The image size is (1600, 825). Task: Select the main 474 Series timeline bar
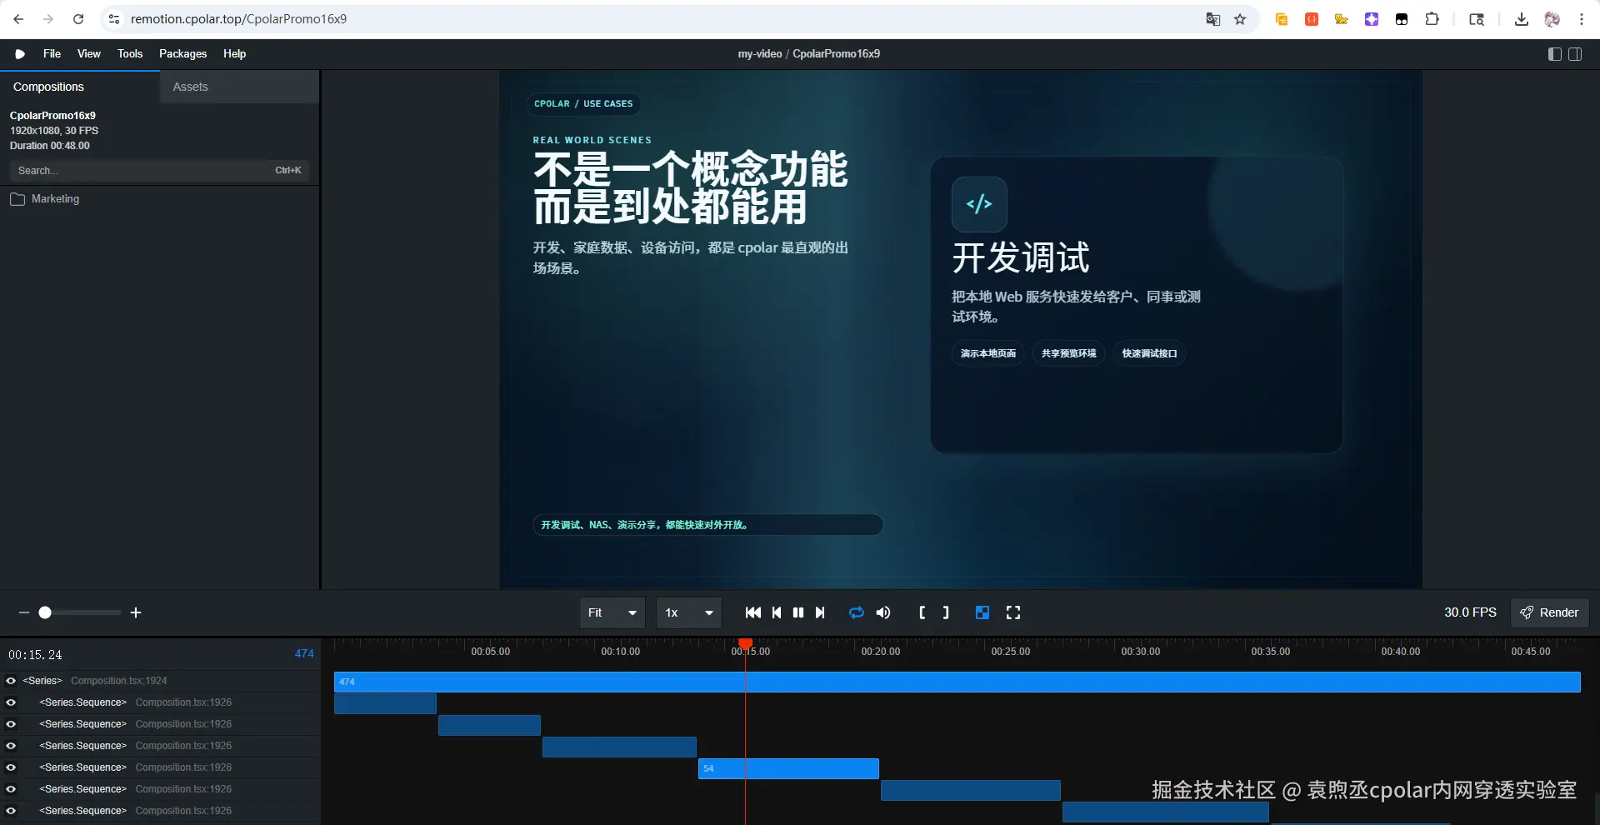tap(957, 682)
